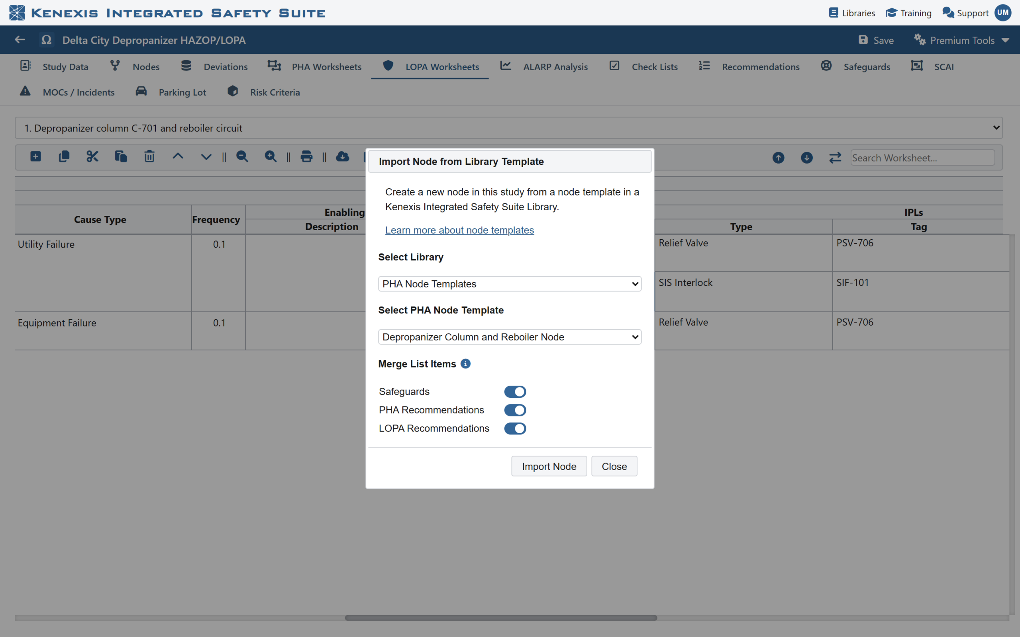Click the Utility Failure cause cell
This screenshot has height=637, width=1020.
pyautogui.click(x=103, y=273)
